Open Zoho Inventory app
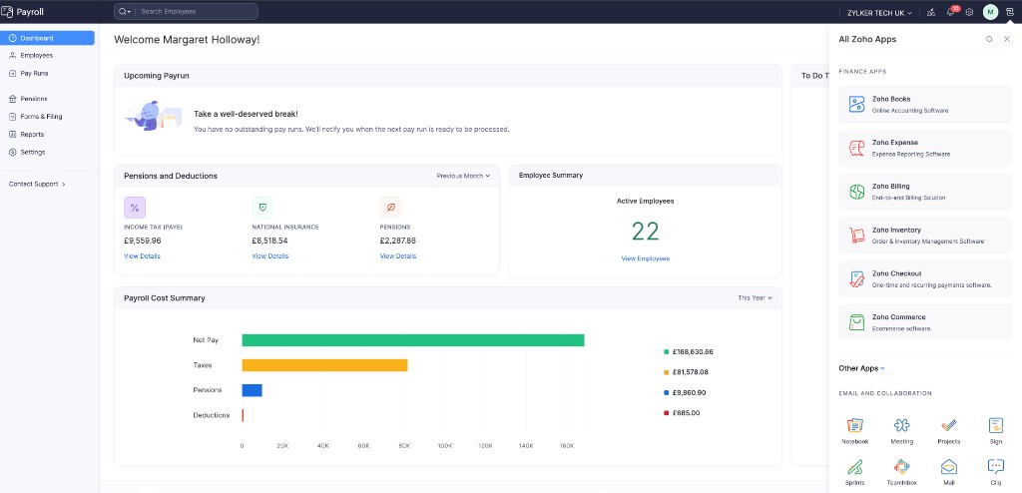1022x493 pixels. pos(925,235)
